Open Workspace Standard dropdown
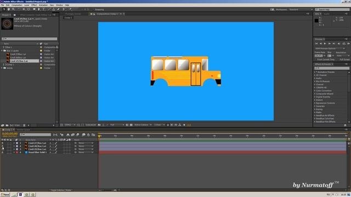 pyautogui.click(x=301, y=10)
